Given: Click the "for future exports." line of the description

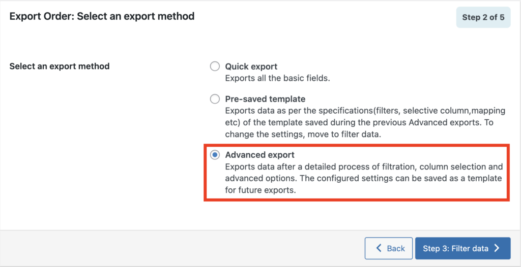Looking at the screenshot, I should (x=260, y=191).
